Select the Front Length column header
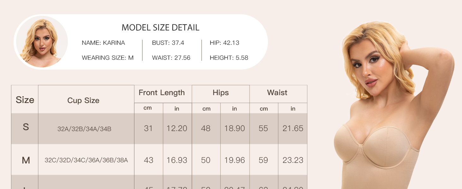This screenshot has height=189, width=462. (x=162, y=93)
